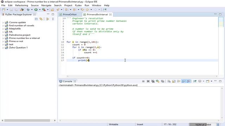Screen dimensions: 225x126
Task: Click Display Selected Console icon
Action: 200,81
